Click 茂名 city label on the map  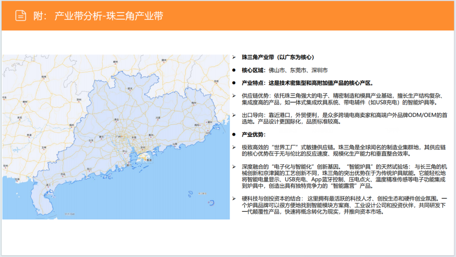coord(63,174)
